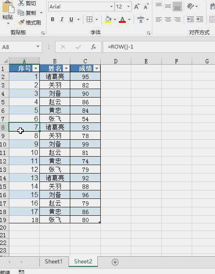Image resolution: width=215 pixels, height=274 pixels.
Task: Toggle Underline formatting
Action: [71, 19]
